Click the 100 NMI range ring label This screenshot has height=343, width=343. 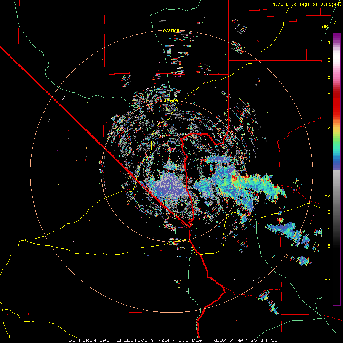(171, 30)
